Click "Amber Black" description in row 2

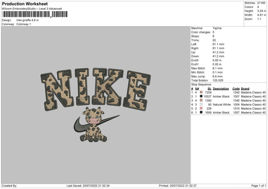pos(221,96)
